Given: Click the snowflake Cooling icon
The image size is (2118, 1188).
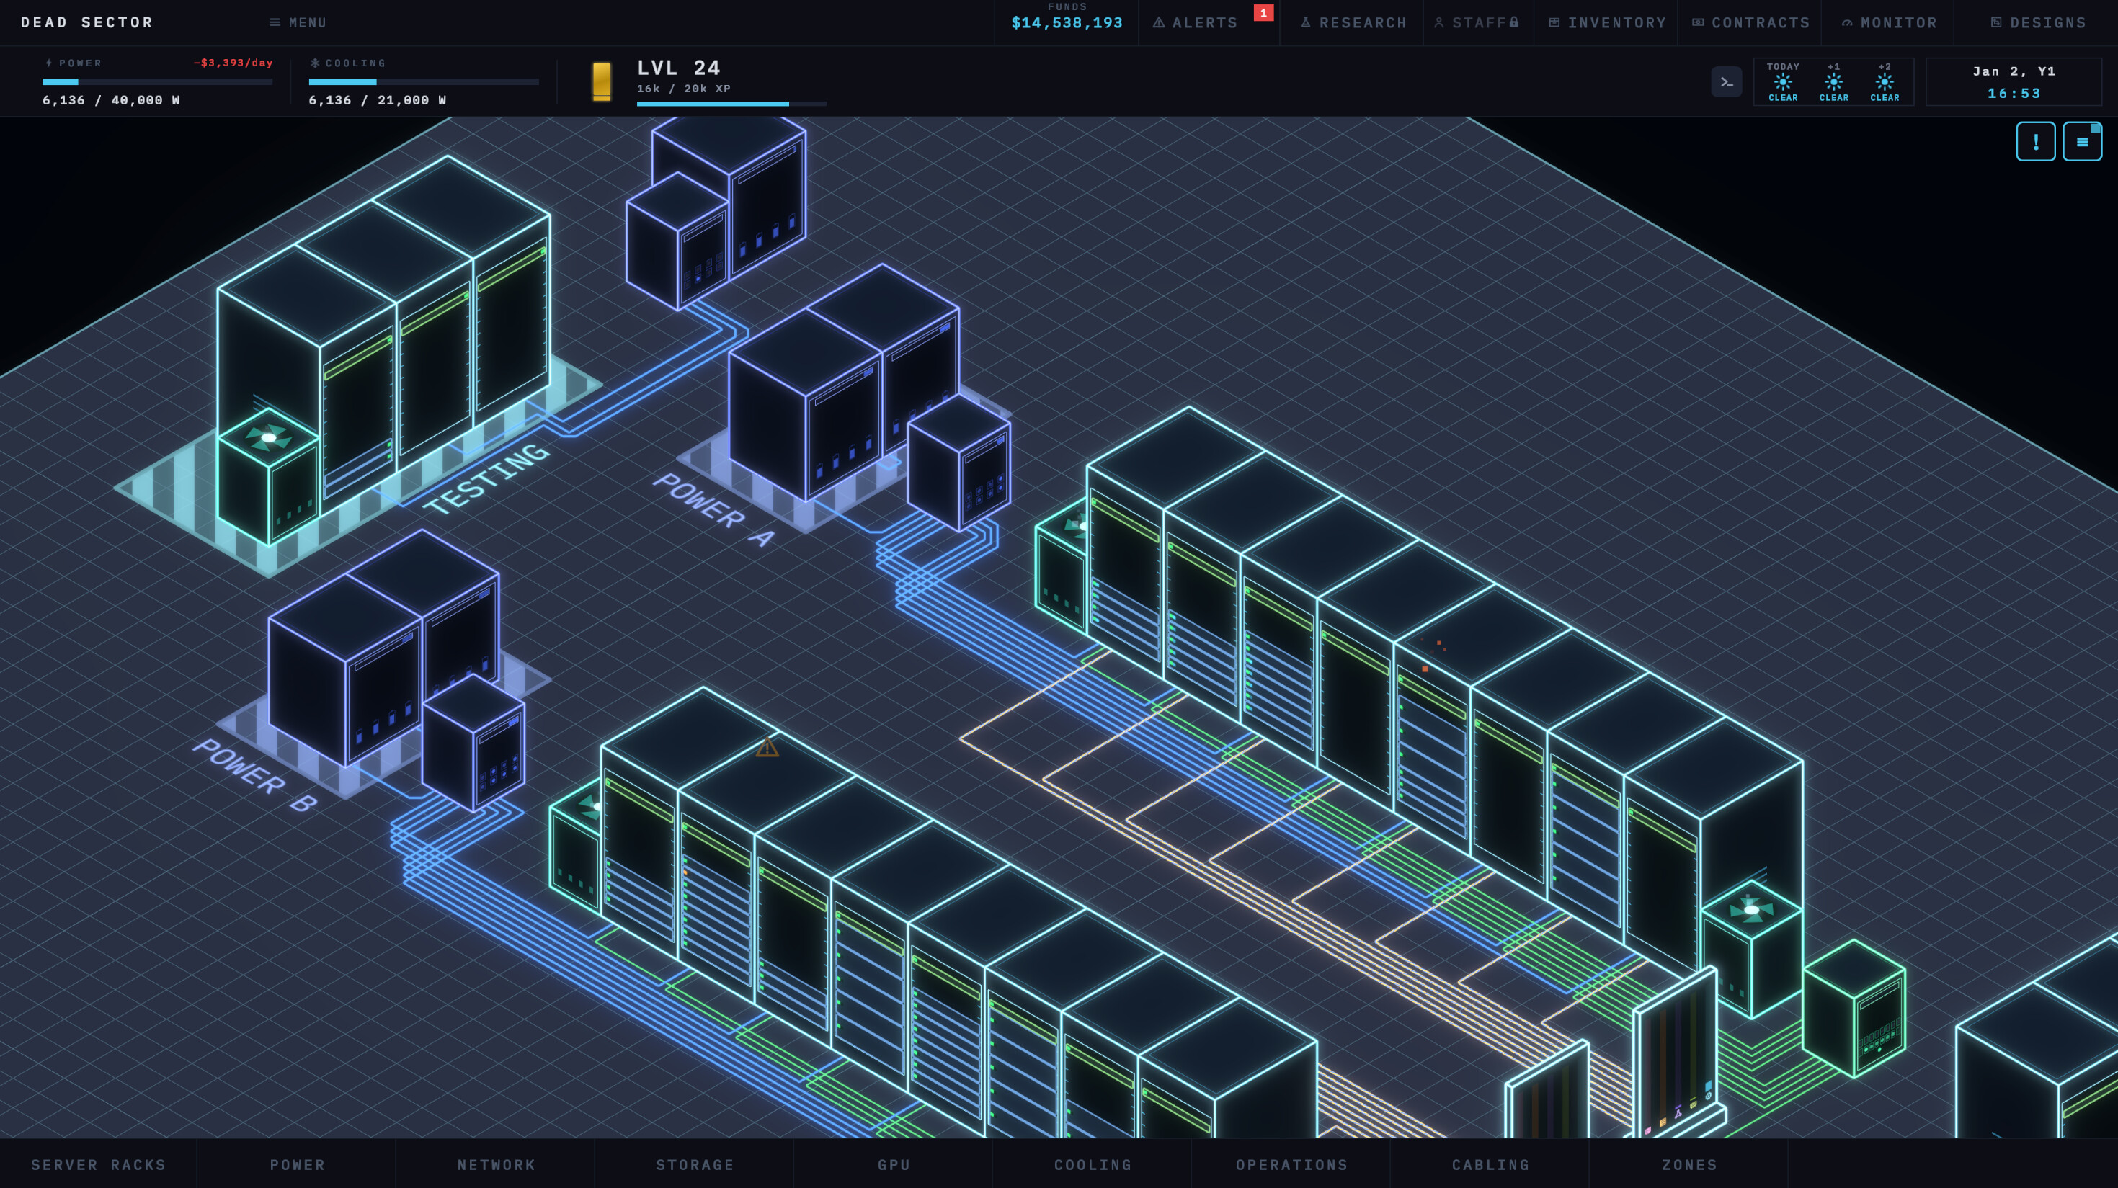Looking at the screenshot, I should click(x=315, y=63).
